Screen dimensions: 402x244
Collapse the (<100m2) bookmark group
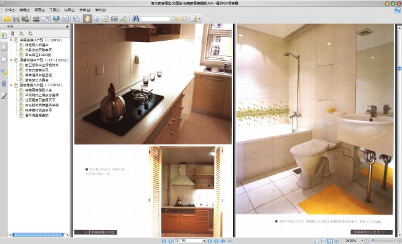[11, 40]
